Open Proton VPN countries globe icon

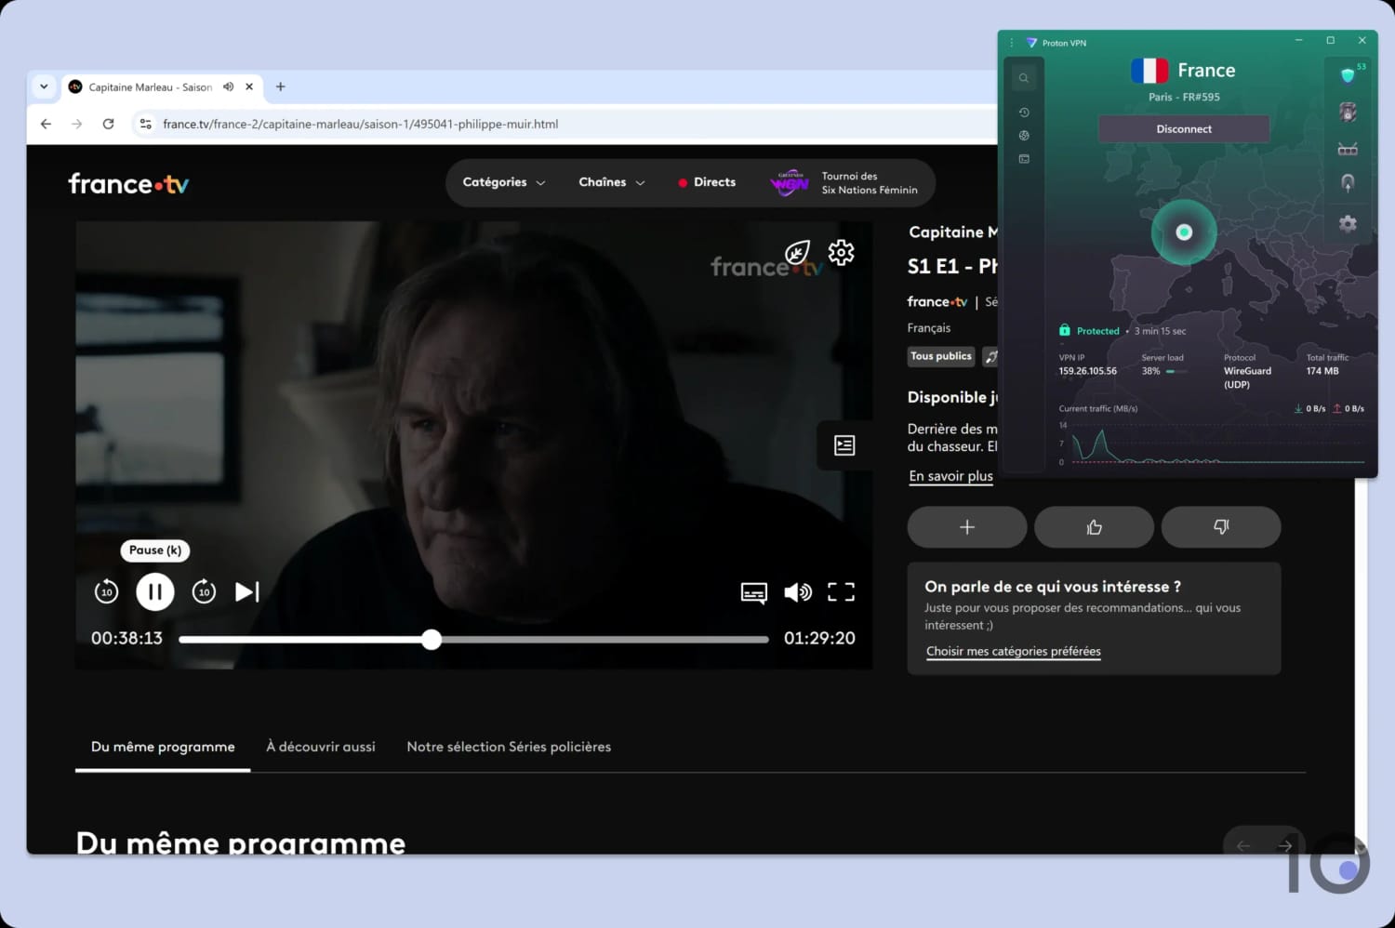(x=1024, y=136)
